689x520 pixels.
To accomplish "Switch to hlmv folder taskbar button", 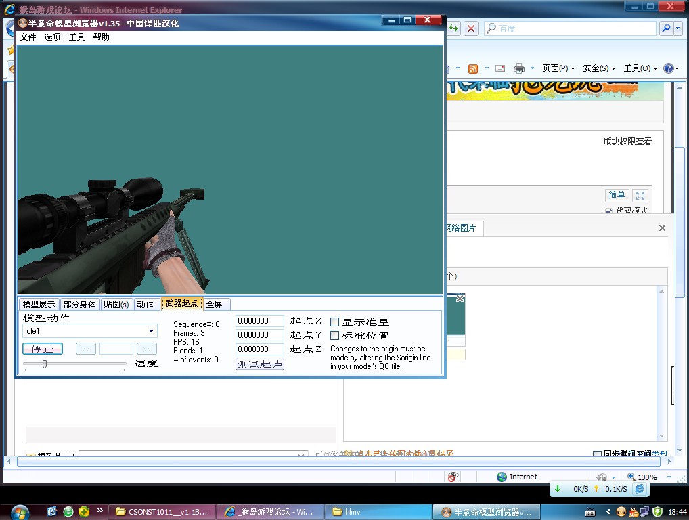I will coord(379,512).
